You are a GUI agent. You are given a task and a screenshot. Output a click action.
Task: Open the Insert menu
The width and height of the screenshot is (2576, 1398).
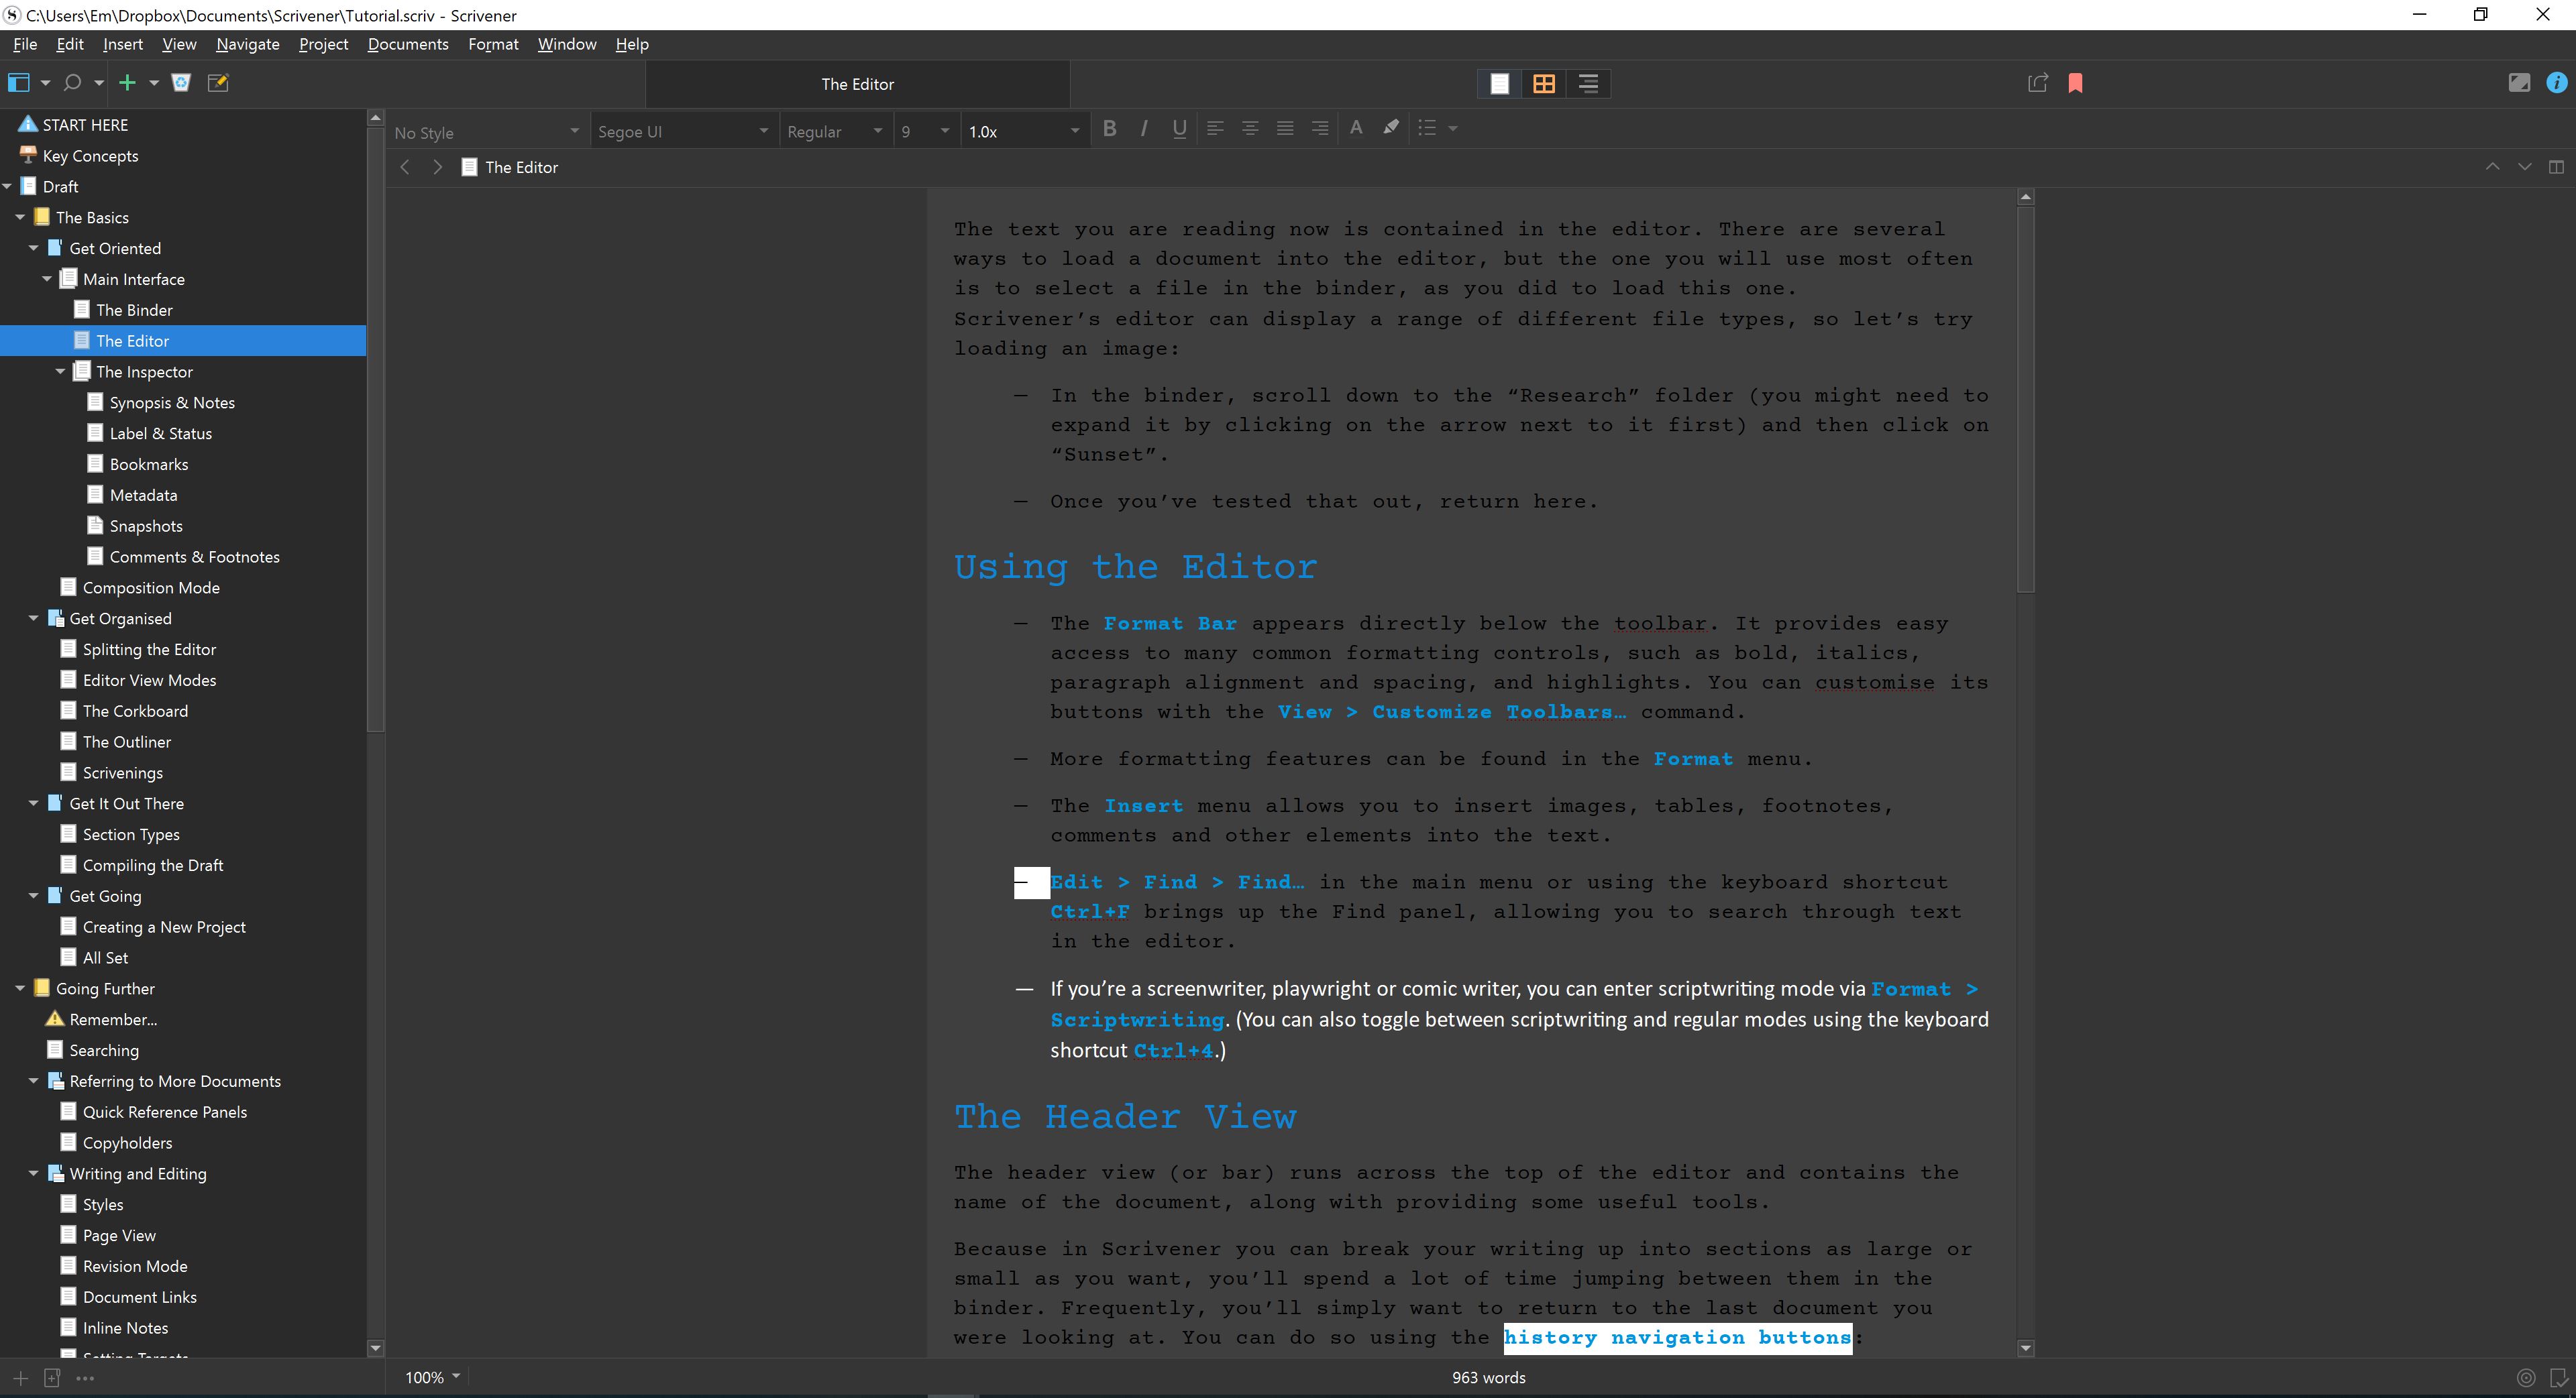pos(122,44)
